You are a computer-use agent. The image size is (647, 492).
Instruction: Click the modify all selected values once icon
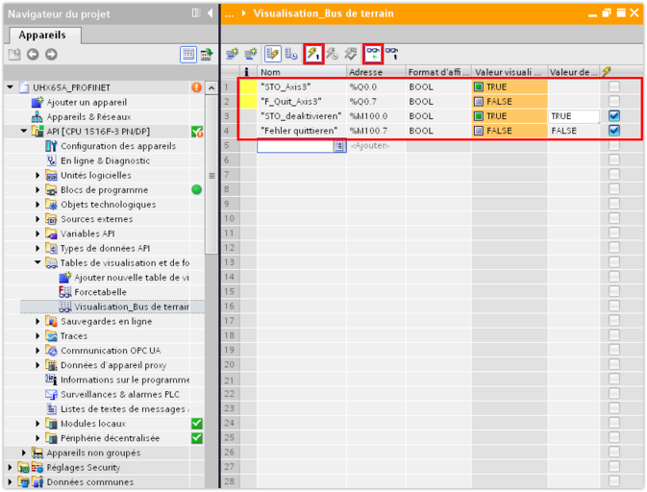click(313, 55)
